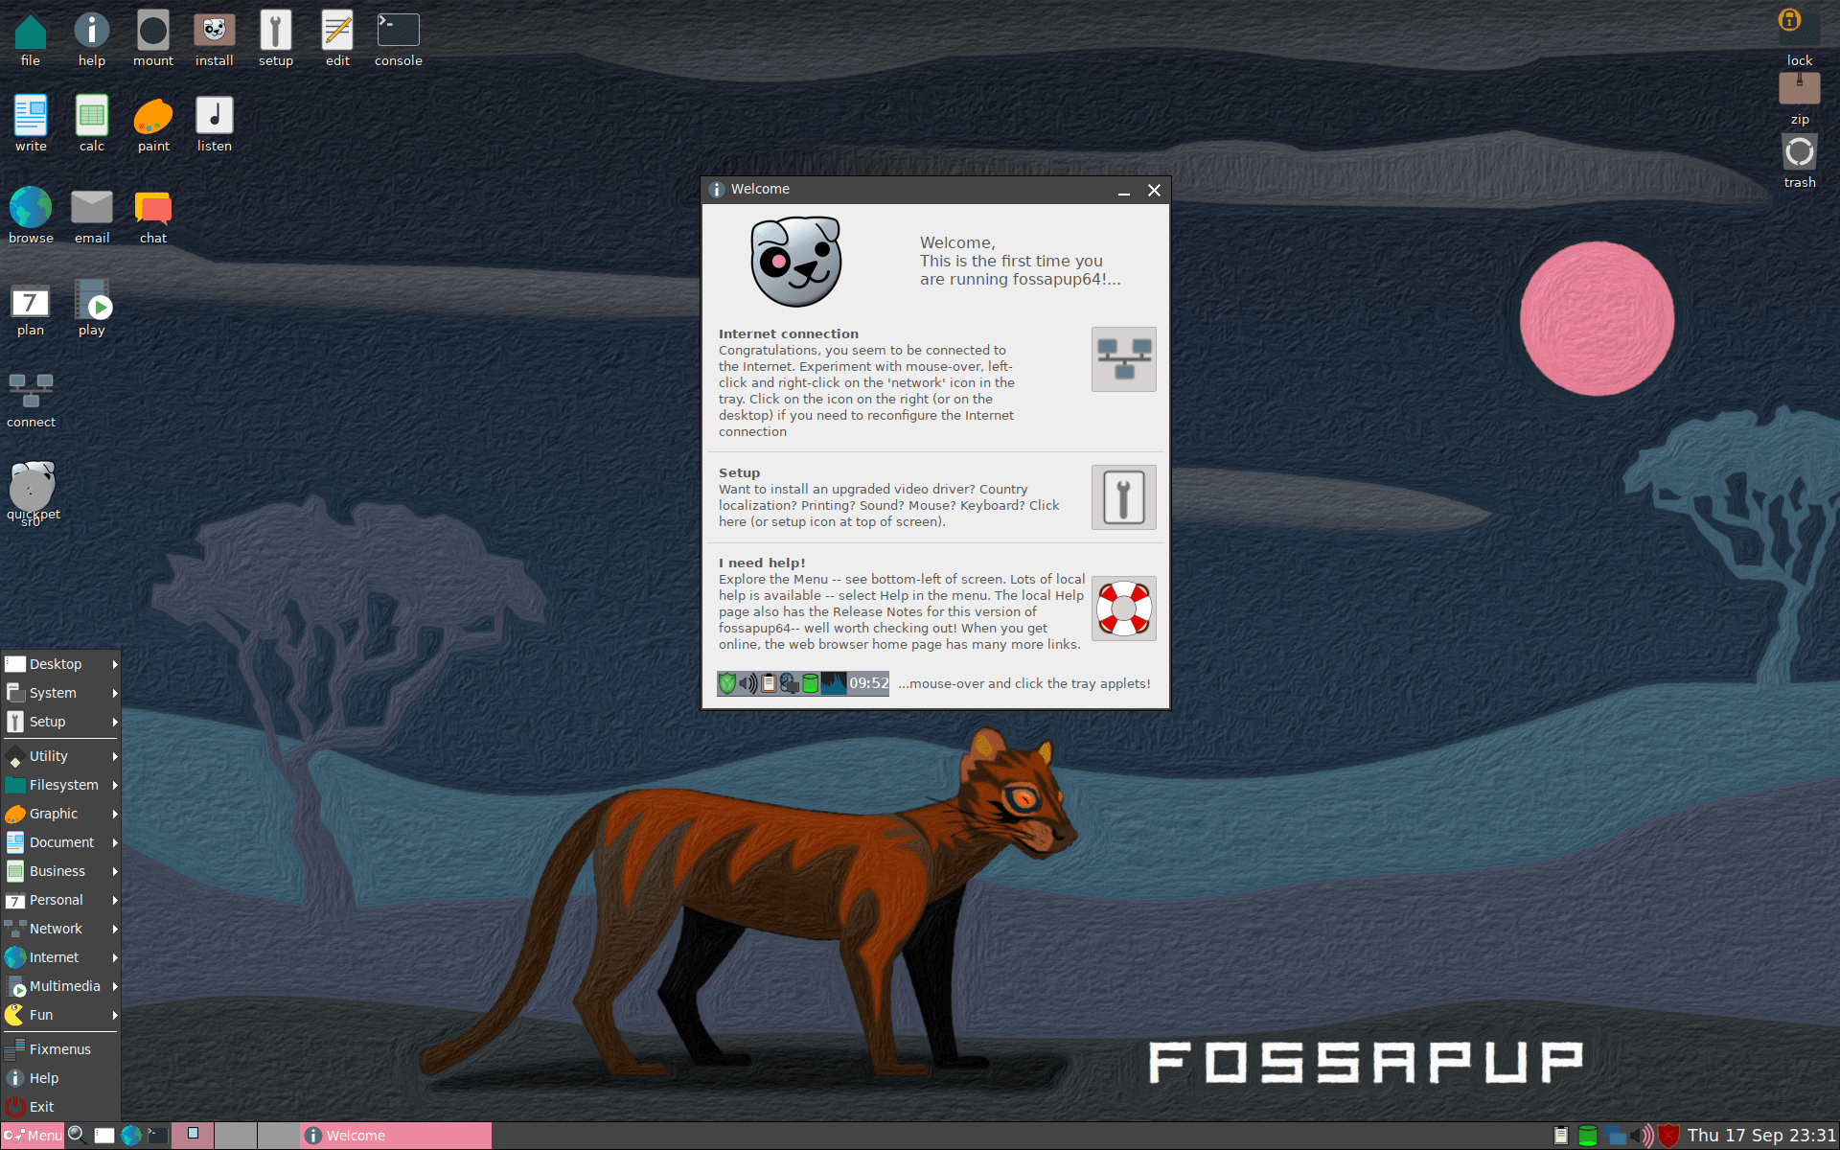Click the Welcome taskbar window button
Viewport: 1840px width, 1150px height.
tap(395, 1136)
